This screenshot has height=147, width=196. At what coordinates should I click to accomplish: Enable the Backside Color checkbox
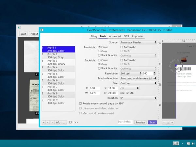(x=99, y=60)
